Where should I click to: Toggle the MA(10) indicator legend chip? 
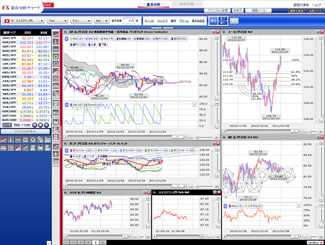tap(77, 39)
